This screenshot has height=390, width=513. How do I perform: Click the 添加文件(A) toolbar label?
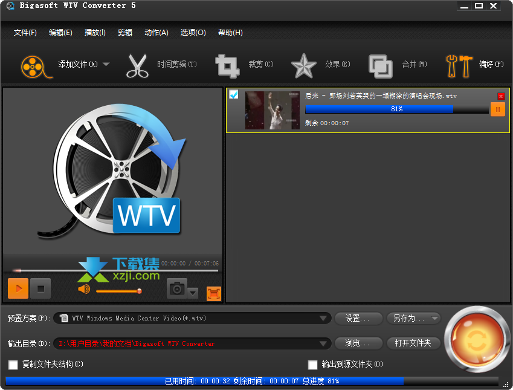(x=78, y=64)
